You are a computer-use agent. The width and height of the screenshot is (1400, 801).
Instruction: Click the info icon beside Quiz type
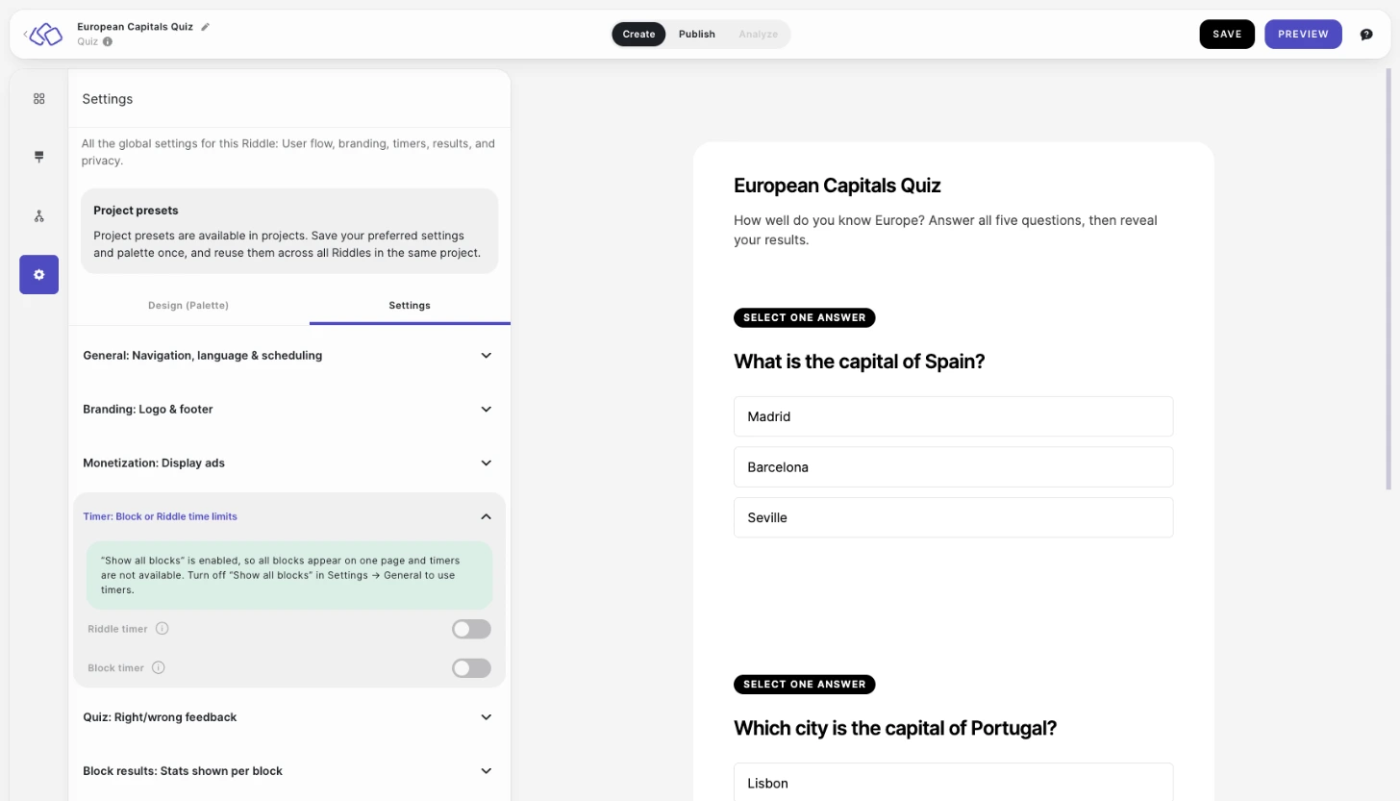(x=108, y=41)
